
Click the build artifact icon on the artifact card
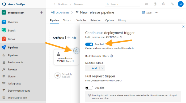[x=58, y=54]
